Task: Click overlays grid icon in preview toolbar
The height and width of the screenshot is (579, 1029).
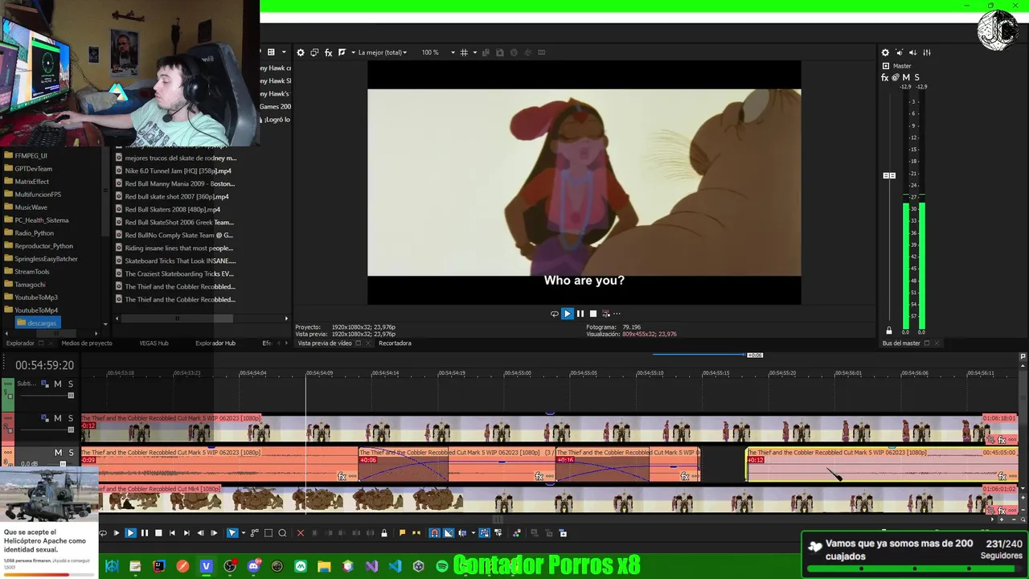Action: (464, 52)
